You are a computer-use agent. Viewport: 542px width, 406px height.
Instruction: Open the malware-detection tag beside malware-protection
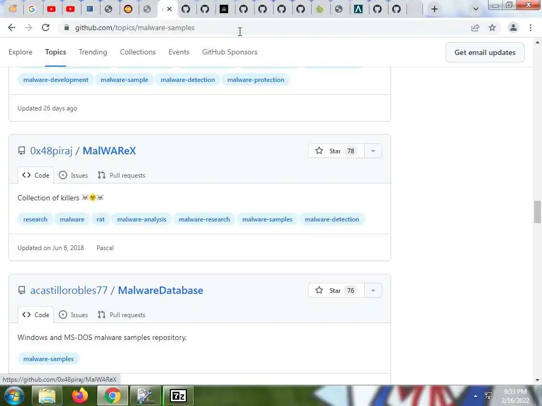point(188,80)
